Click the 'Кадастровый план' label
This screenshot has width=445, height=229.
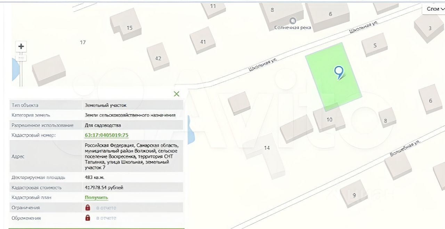tap(32, 198)
